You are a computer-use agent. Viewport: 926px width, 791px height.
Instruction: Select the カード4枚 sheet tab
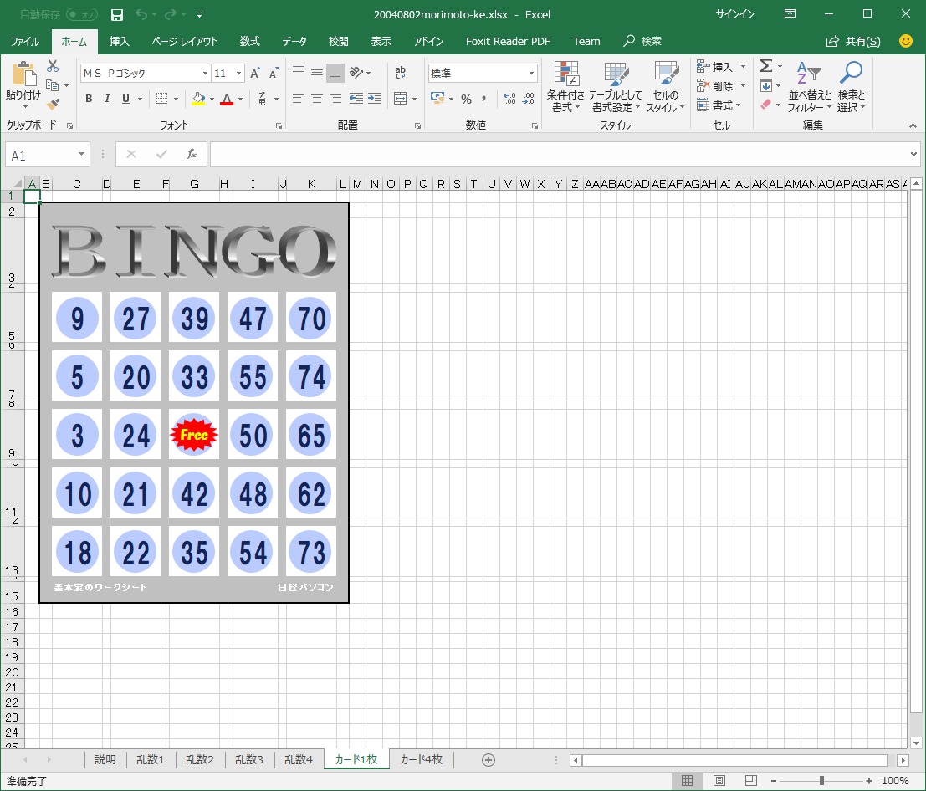[x=426, y=760]
